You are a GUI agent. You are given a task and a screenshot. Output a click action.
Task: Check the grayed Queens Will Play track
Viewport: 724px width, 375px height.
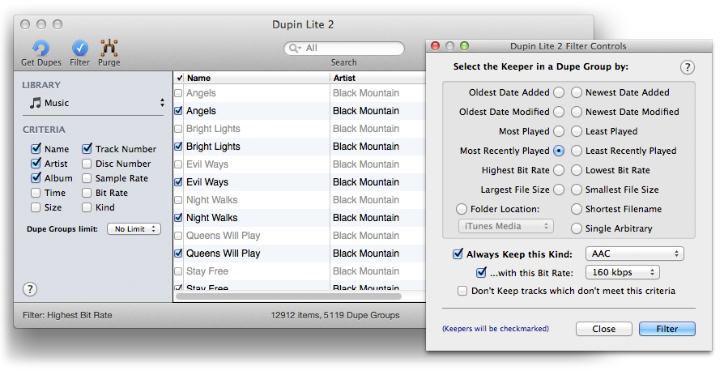pyautogui.click(x=178, y=236)
